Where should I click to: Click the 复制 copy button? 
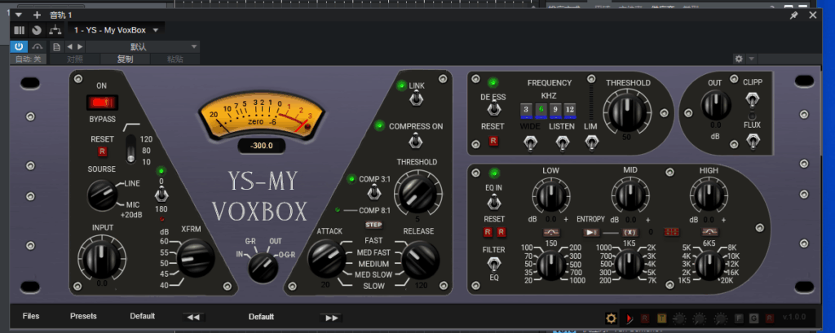[126, 59]
